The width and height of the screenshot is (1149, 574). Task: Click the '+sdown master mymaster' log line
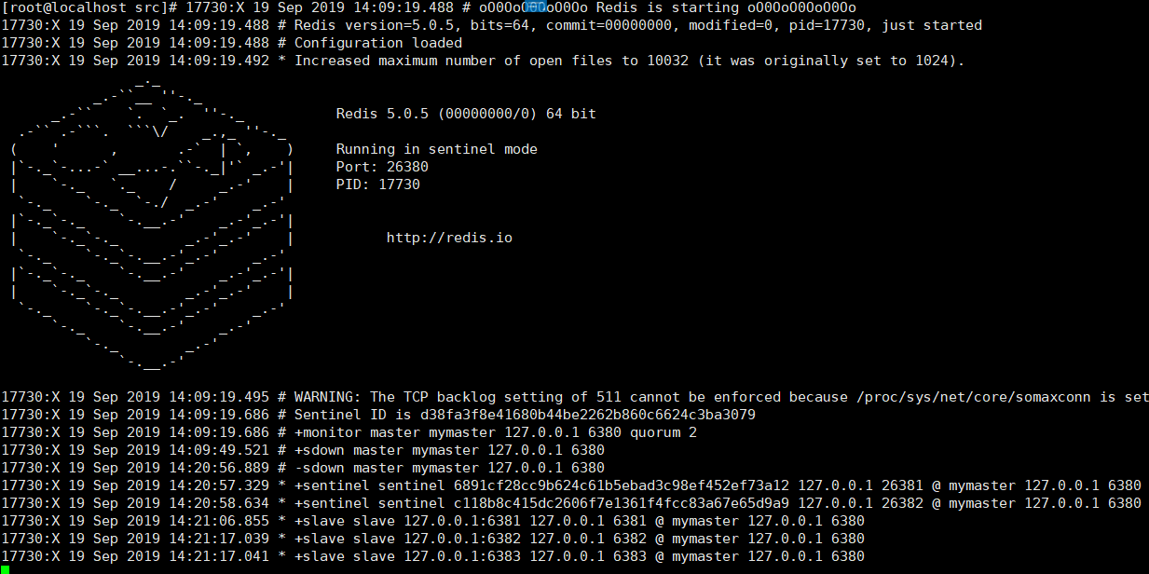coord(303,450)
